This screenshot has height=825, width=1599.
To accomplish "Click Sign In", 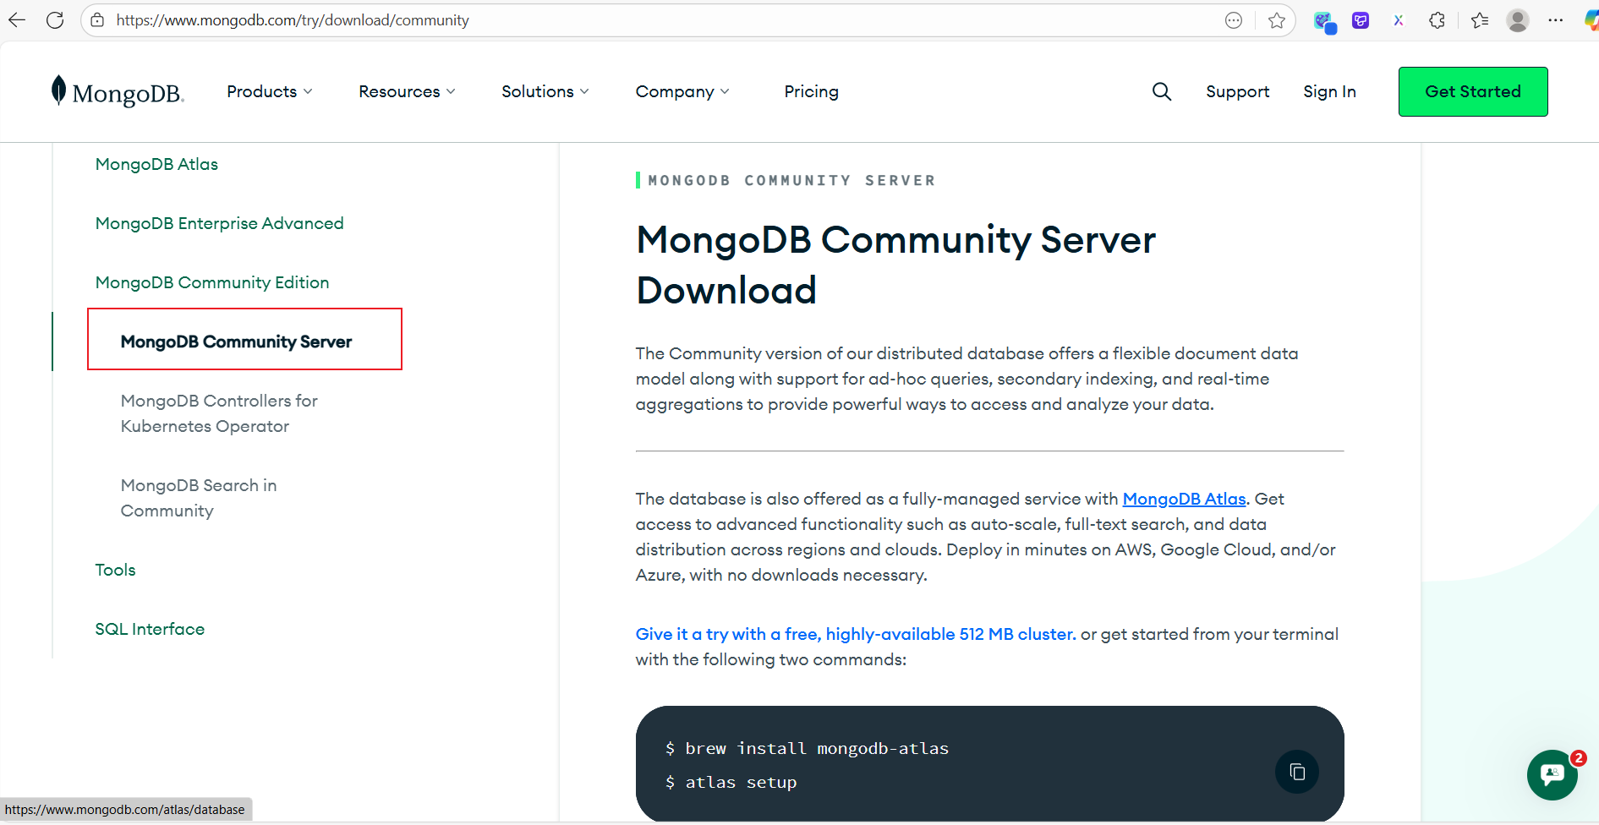I will click(x=1329, y=91).
